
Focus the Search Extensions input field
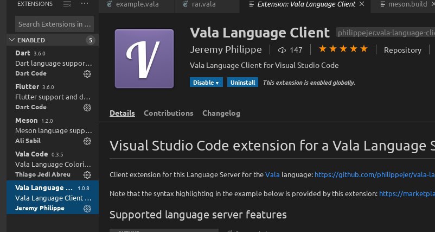[54, 24]
